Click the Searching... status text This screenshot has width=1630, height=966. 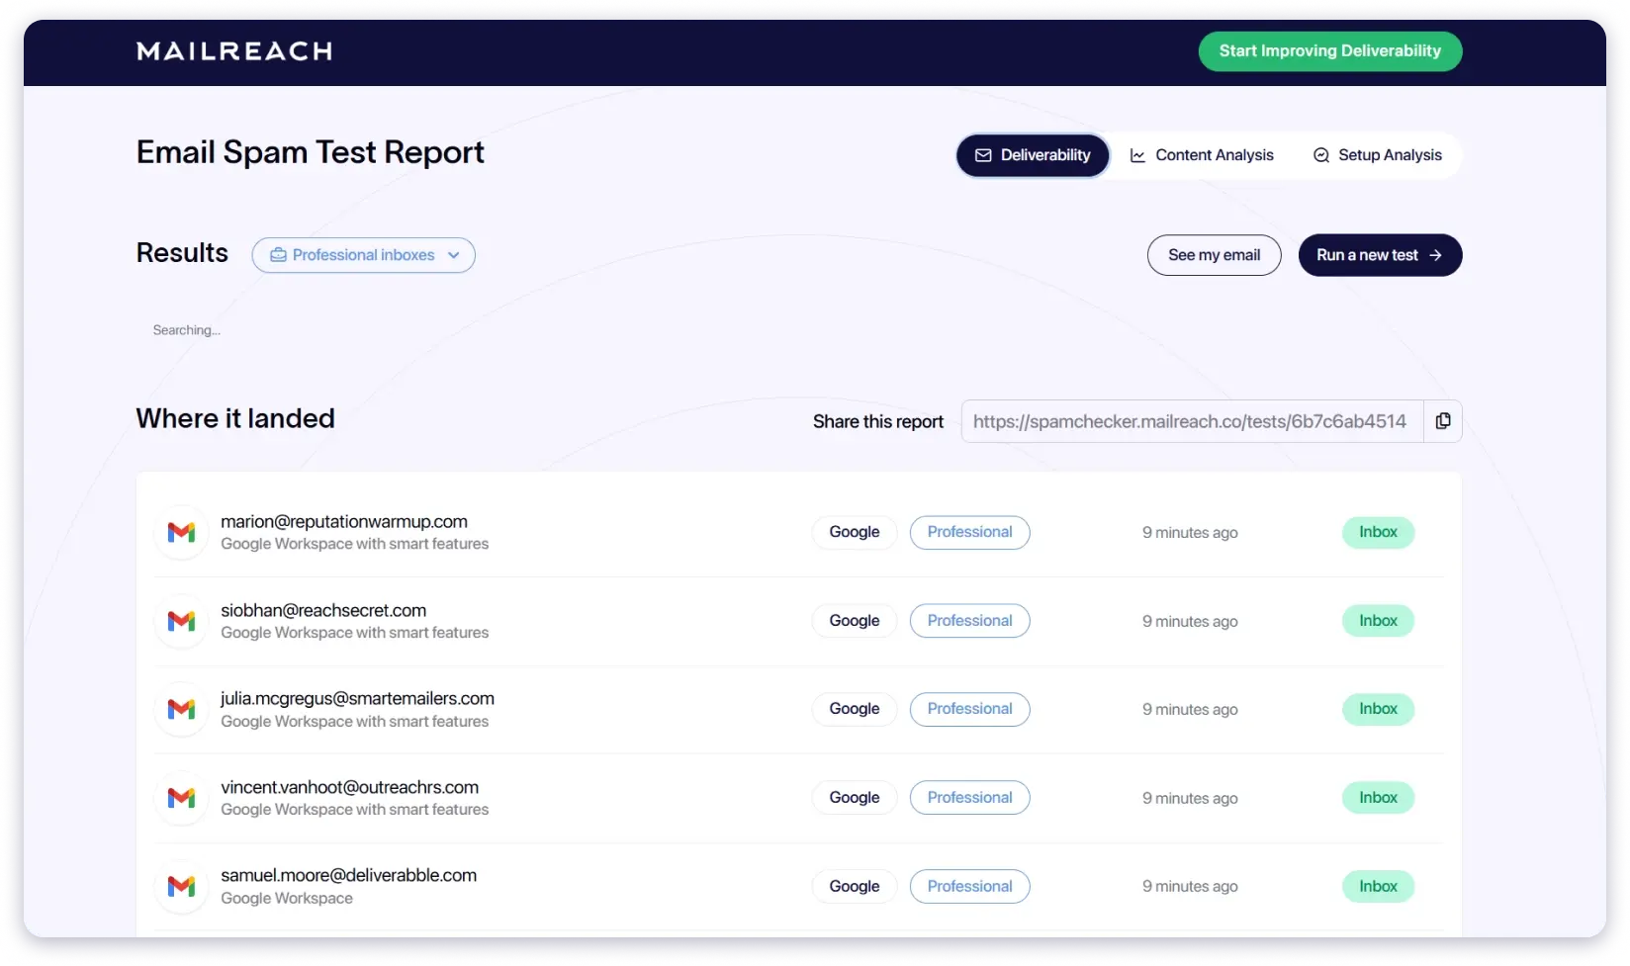(186, 330)
